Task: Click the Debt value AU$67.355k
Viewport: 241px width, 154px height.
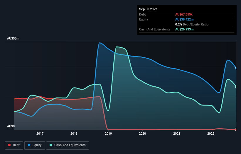Action: 184,14
